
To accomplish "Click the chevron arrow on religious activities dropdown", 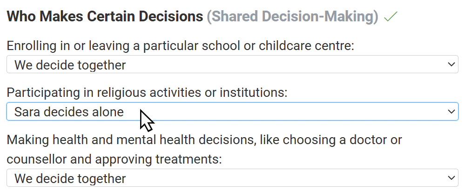I will pyautogui.click(x=451, y=112).
